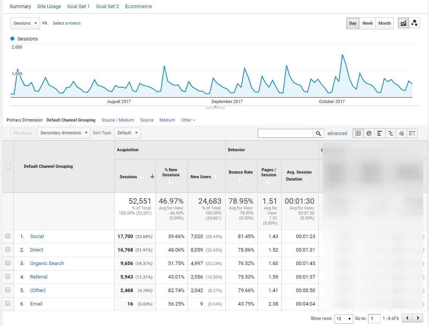Switch to the Site Usage tab

point(49,7)
